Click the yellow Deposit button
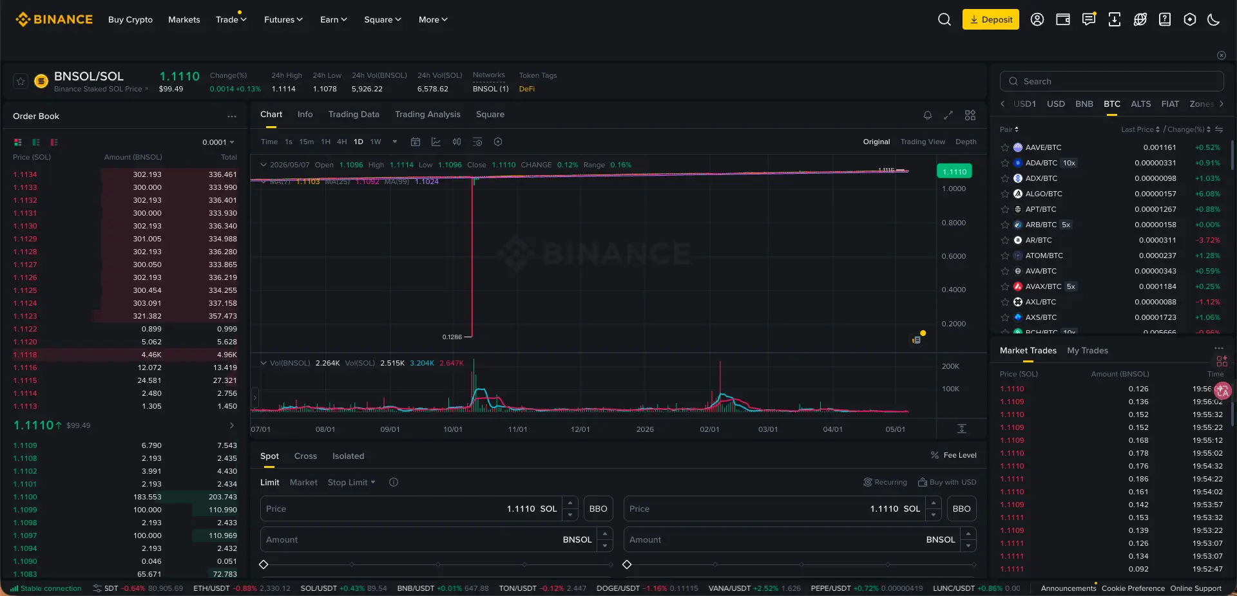Screen dimensions: 1237x596 [x=991, y=19]
